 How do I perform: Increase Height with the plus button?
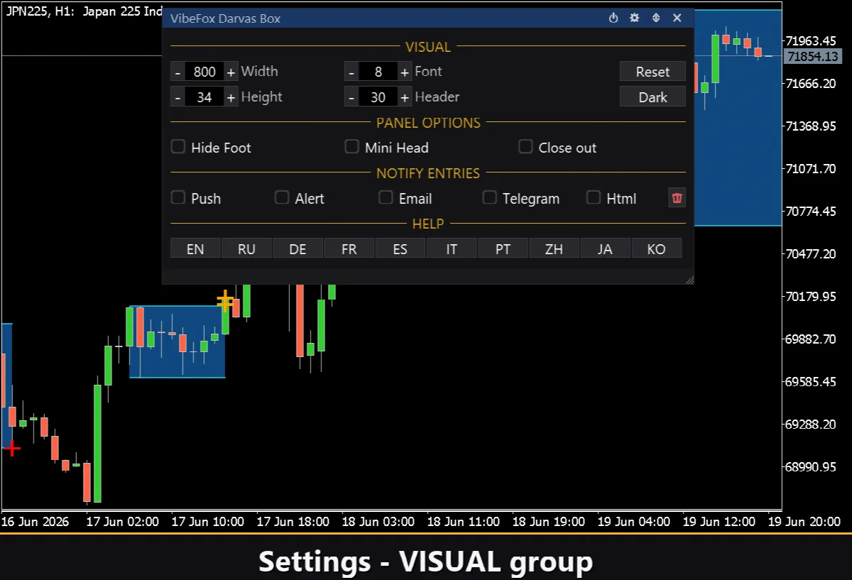point(231,97)
